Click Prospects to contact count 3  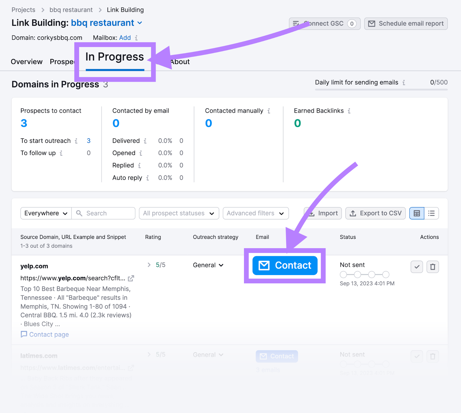click(x=24, y=123)
